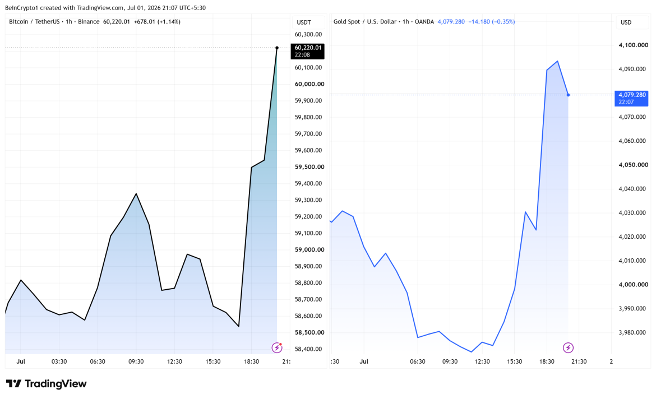This screenshot has width=656, height=399.
Task: Click the 4,010.000 Gold axis label
Action: pos(632,261)
